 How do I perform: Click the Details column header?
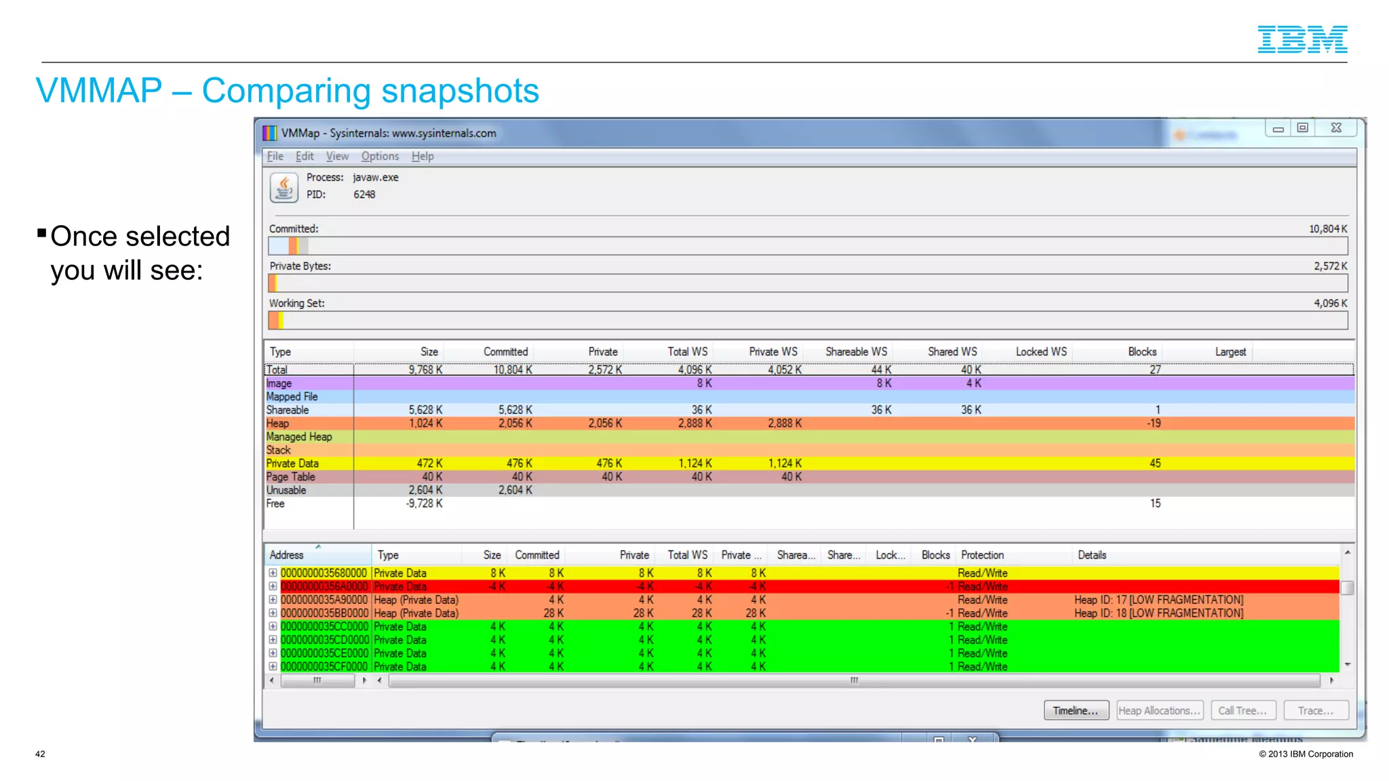coord(1206,555)
